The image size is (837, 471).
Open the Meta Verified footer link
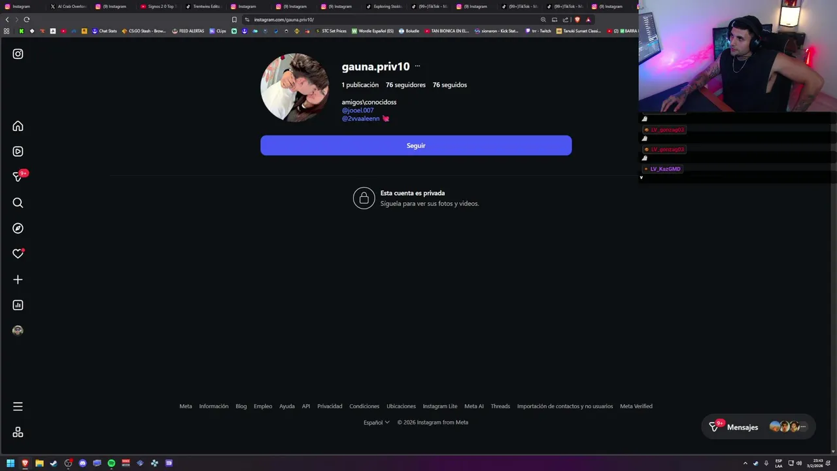(636, 406)
